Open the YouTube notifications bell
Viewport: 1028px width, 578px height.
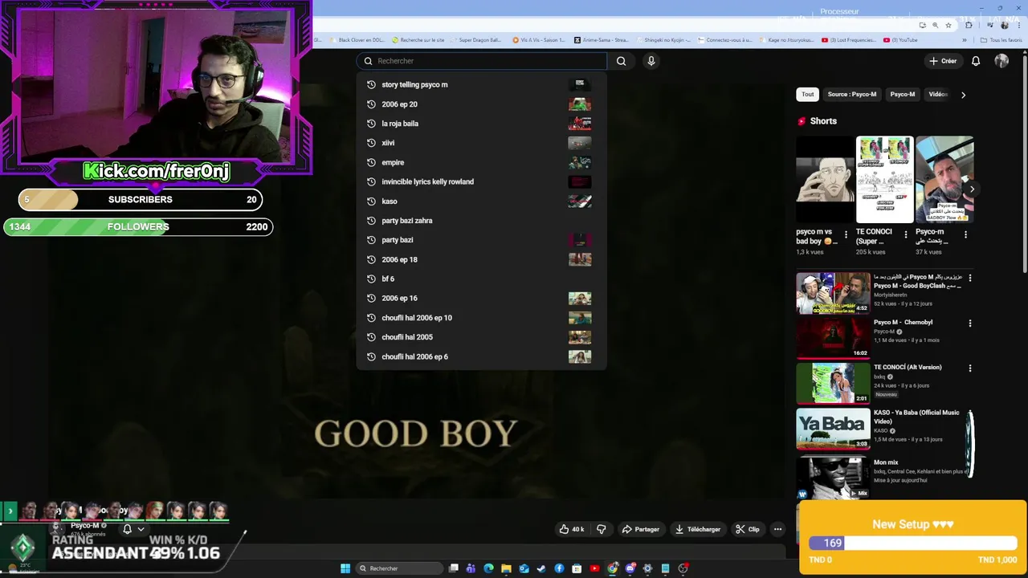click(976, 61)
